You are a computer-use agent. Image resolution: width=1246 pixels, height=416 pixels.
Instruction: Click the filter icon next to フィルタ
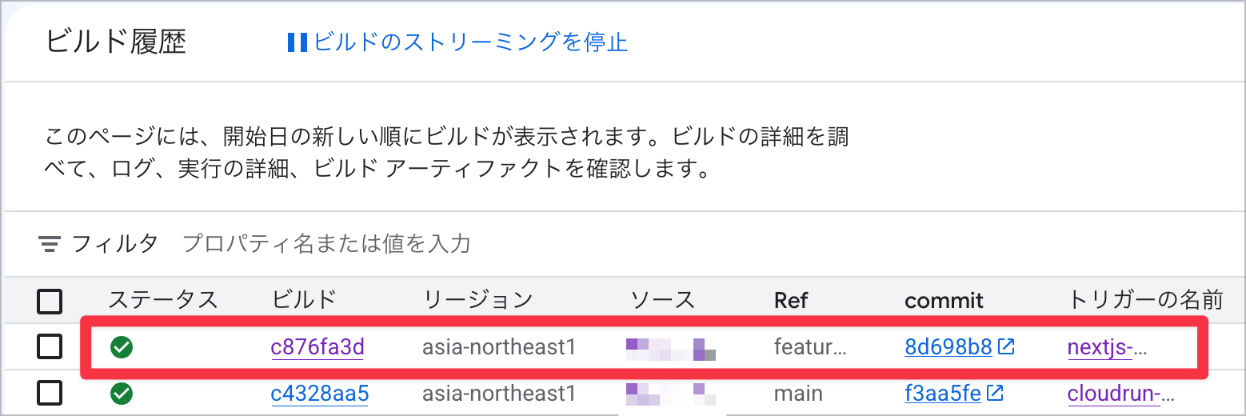coord(50,243)
